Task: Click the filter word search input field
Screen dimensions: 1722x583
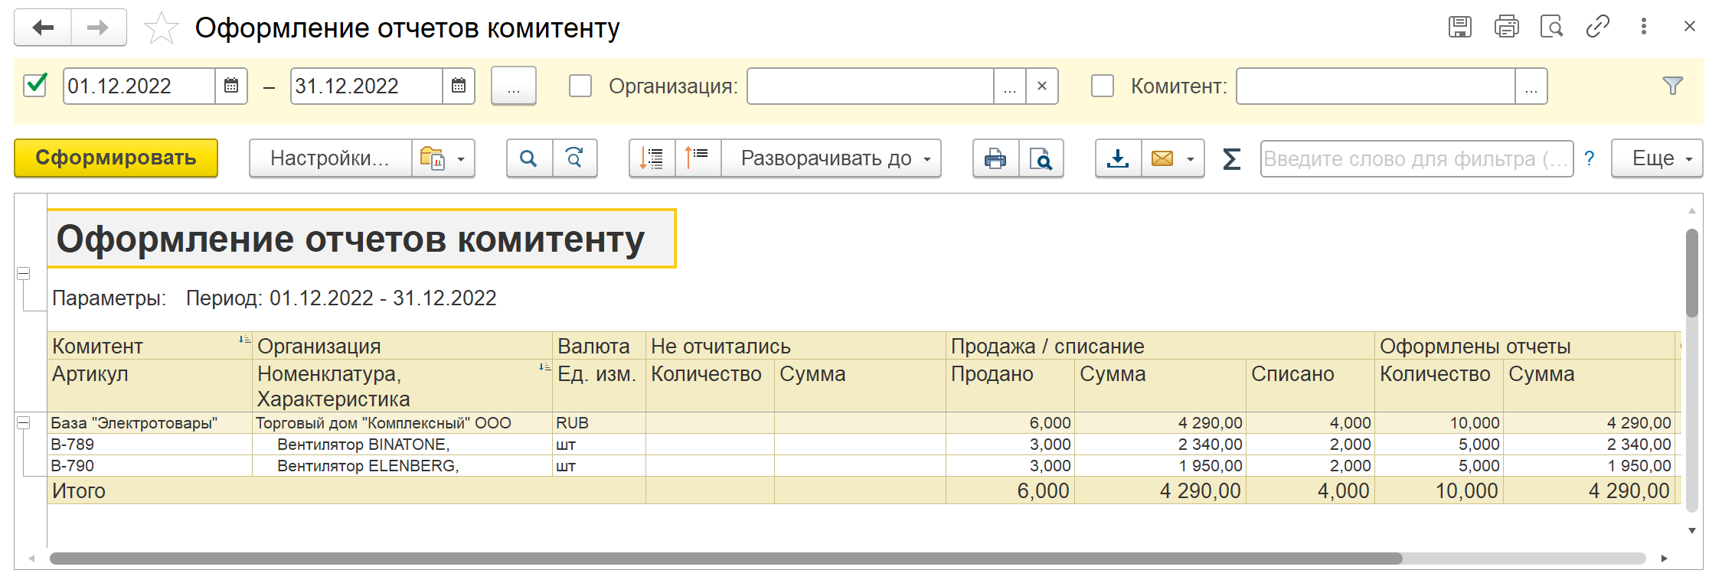Action: coord(1416,158)
